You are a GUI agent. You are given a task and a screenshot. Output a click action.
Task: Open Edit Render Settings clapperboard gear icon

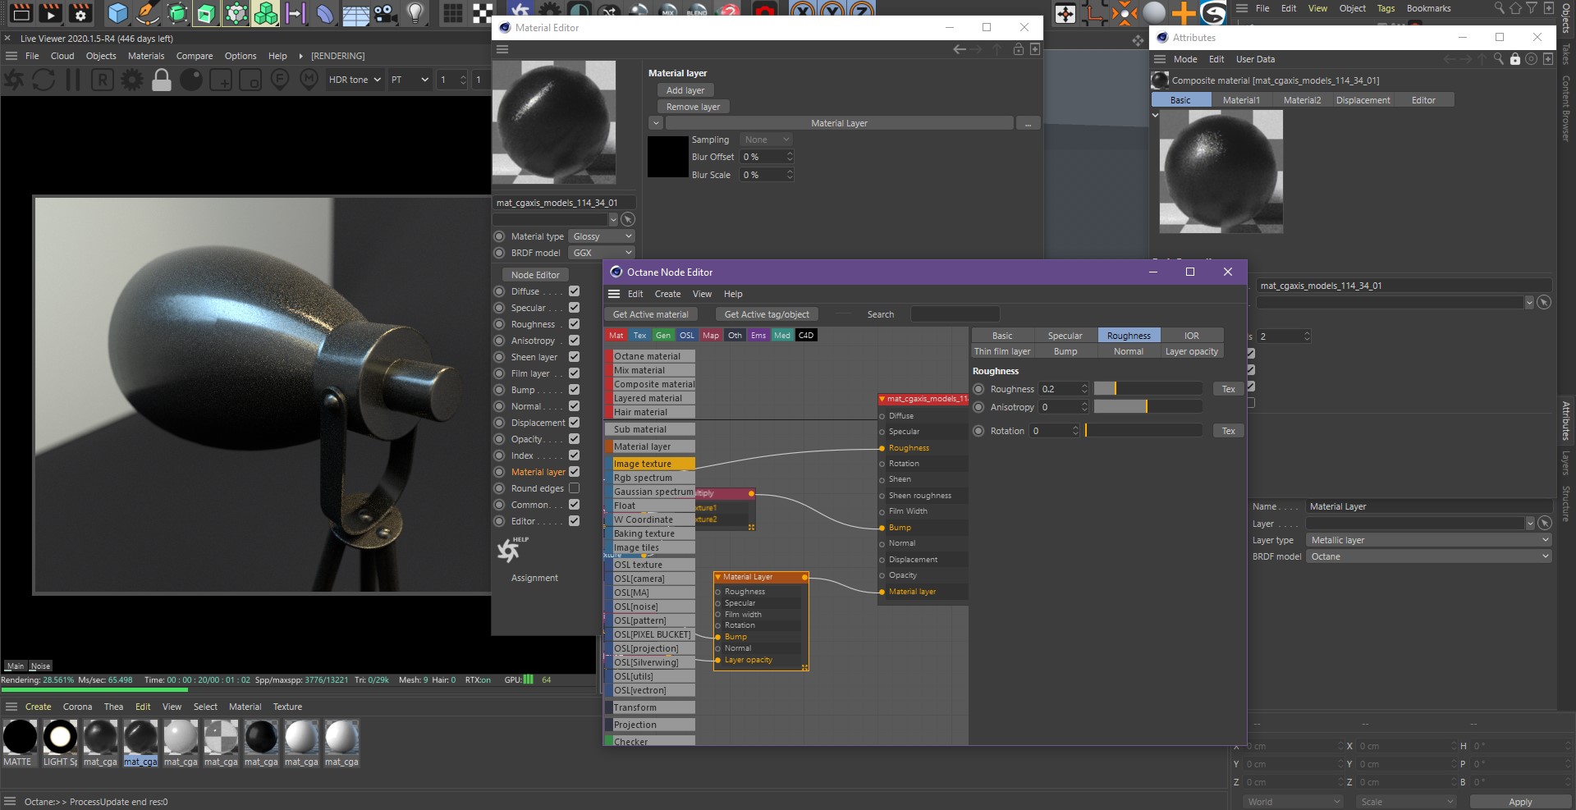80,12
